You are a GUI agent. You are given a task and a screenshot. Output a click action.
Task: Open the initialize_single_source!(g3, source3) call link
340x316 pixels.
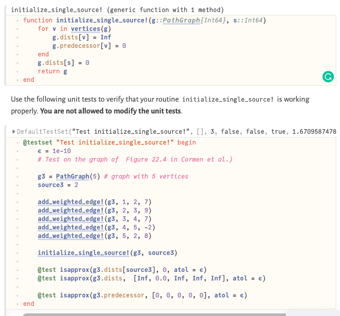coord(83,253)
